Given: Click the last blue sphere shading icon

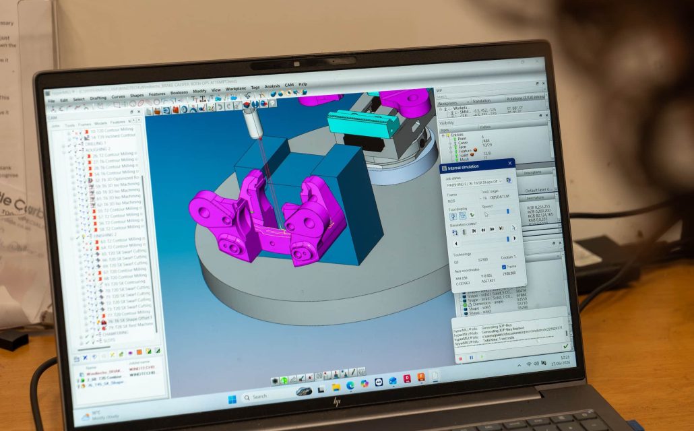Looking at the screenshot, I should click(x=304, y=92).
